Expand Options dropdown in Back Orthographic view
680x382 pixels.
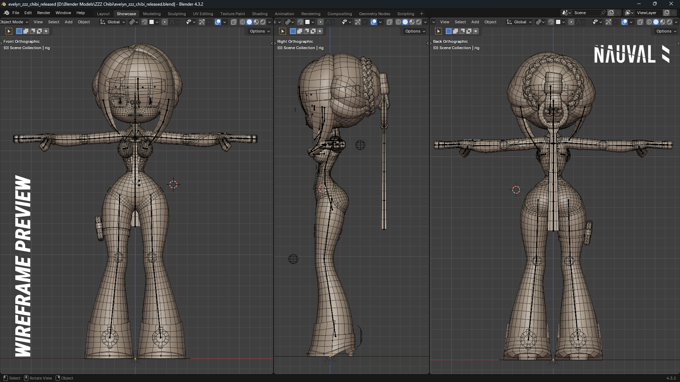click(666, 31)
